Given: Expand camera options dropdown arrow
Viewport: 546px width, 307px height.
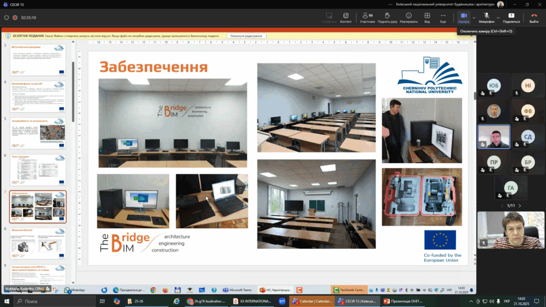Looking at the screenshot, I should click(474, 18).
